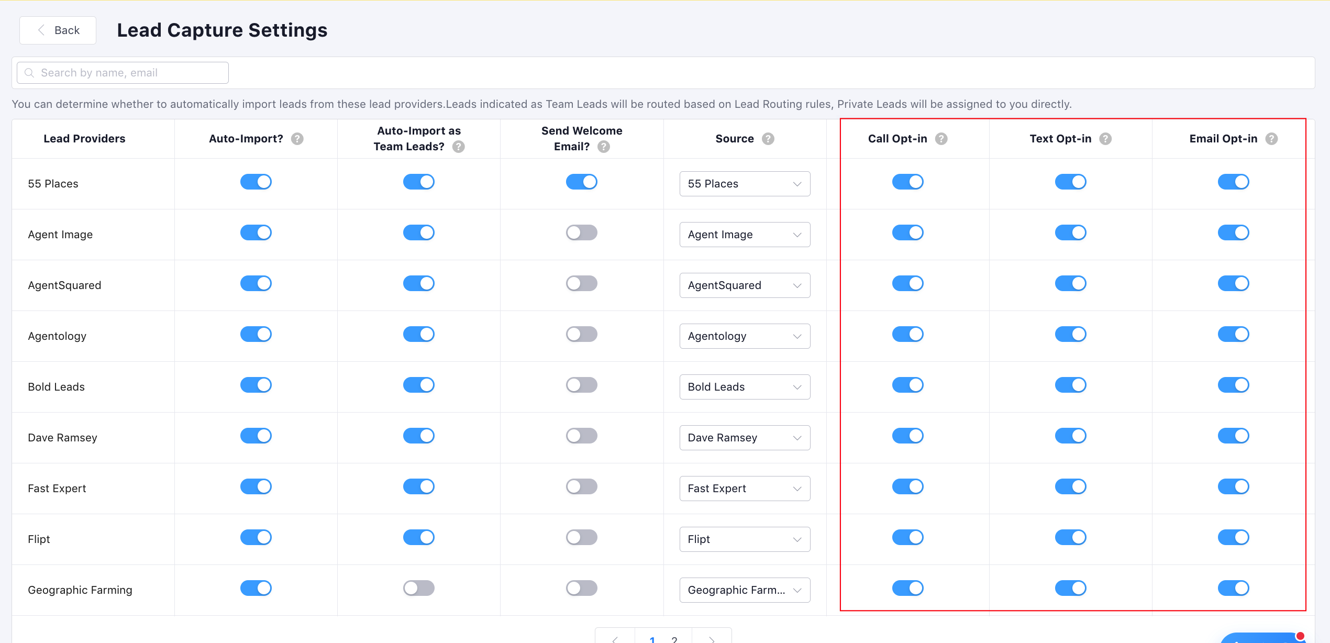This screenshot has width=1330, height=643.
Task: Toggle Email Opt-in for Dave Ramsey
Action: pyautogui.click(x=1234, y=436)
